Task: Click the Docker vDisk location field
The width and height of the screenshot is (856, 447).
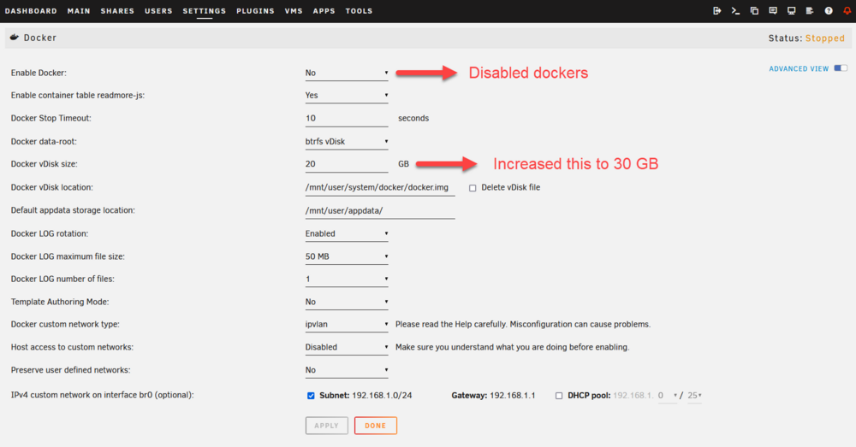Action: pos(380,187)
